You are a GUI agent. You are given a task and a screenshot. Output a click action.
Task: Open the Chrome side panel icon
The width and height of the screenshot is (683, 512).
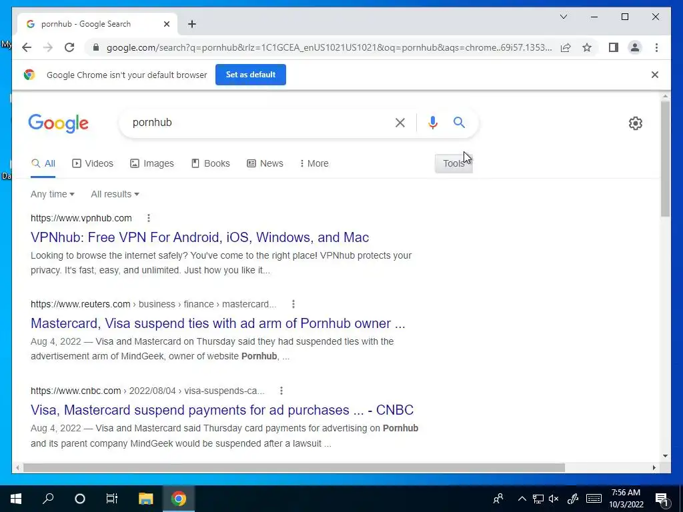(x=614, y=47)
